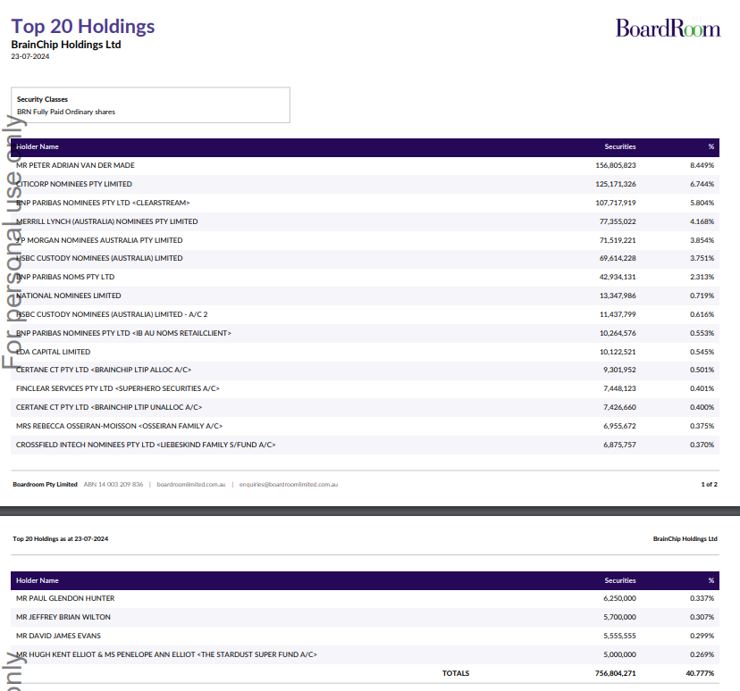
Task: Select the 0.553% percentage value
Action: (x=702, y=333)
